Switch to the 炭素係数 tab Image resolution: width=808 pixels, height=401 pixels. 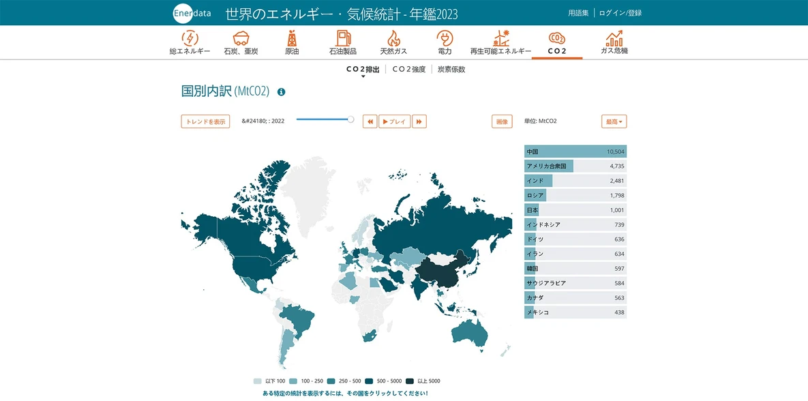pos(451,70)
